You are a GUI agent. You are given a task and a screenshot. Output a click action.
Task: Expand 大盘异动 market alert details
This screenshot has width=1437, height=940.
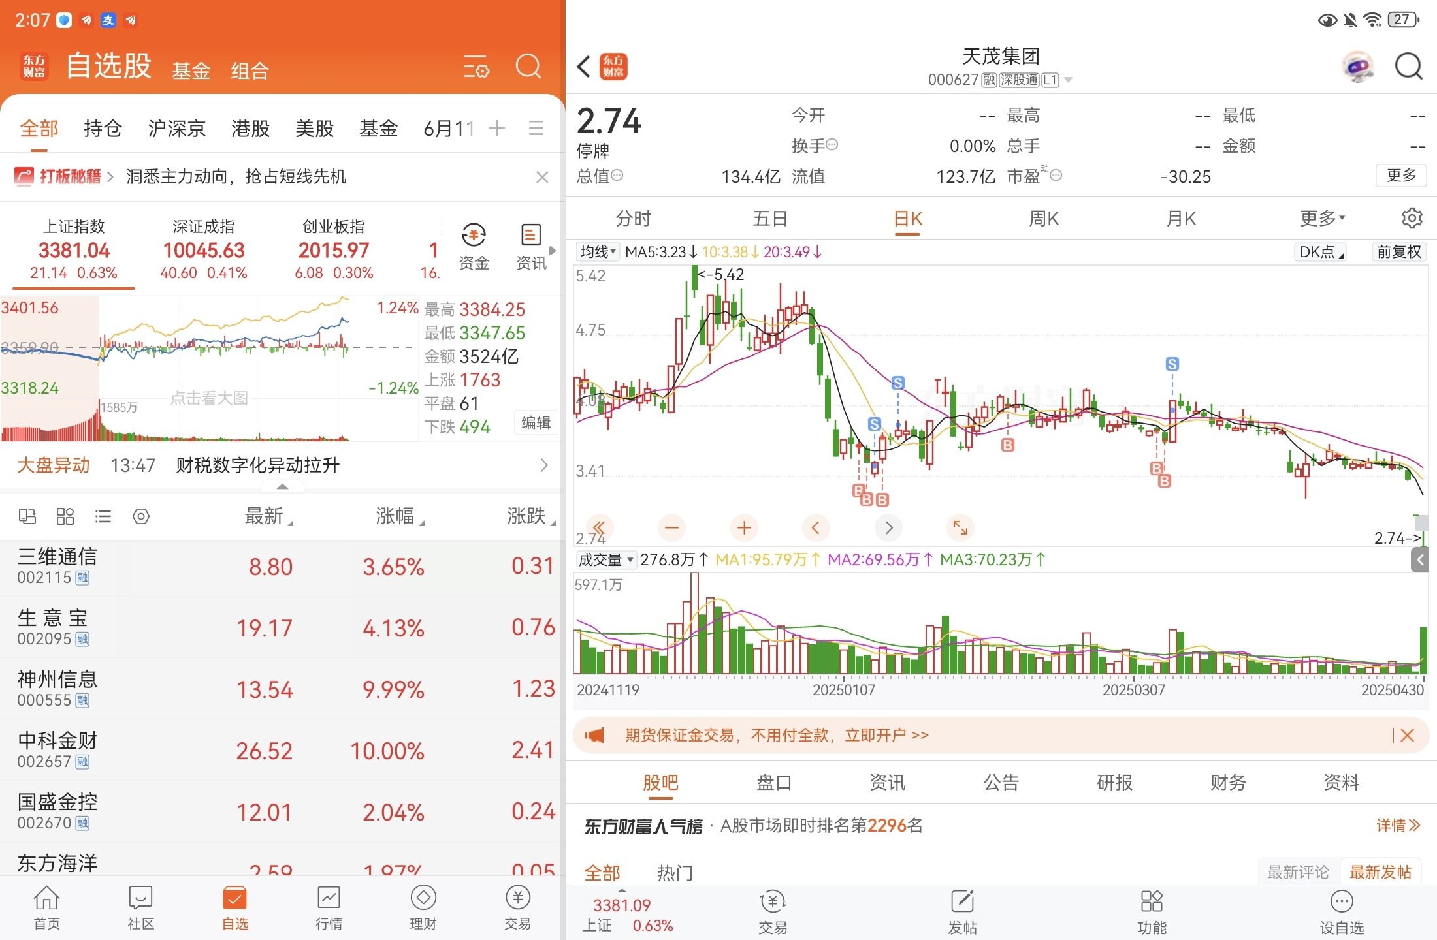[543, 465]
